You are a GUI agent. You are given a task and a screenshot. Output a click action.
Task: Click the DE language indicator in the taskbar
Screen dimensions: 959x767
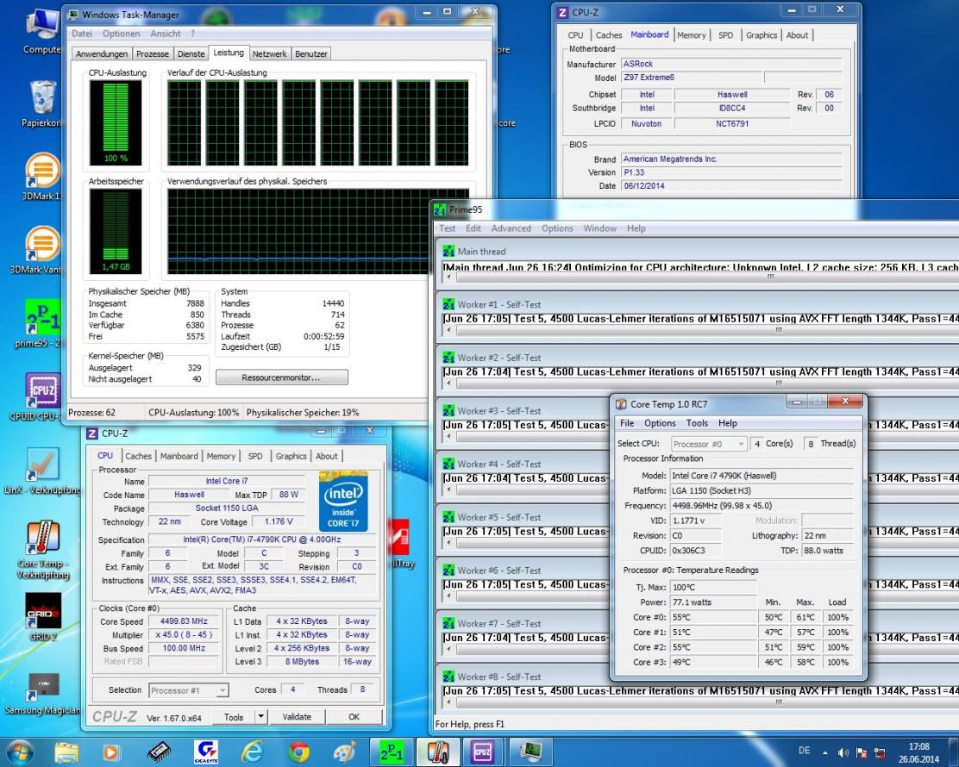[x=805, y=751]
